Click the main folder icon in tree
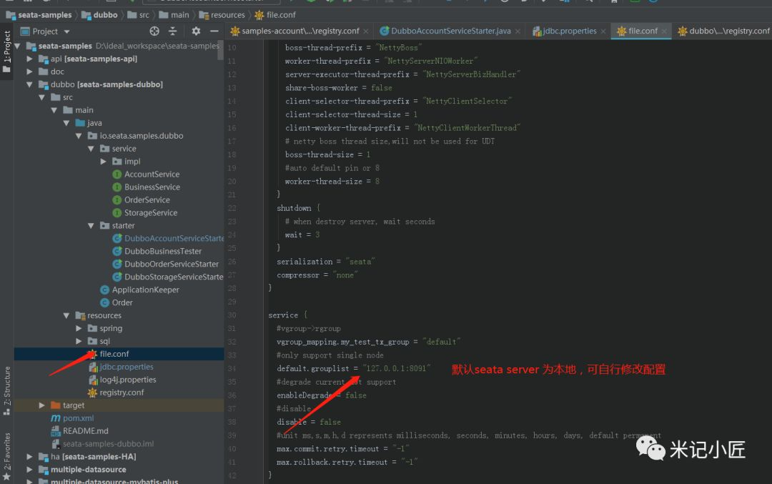772x484 pixels. point(68,110)
